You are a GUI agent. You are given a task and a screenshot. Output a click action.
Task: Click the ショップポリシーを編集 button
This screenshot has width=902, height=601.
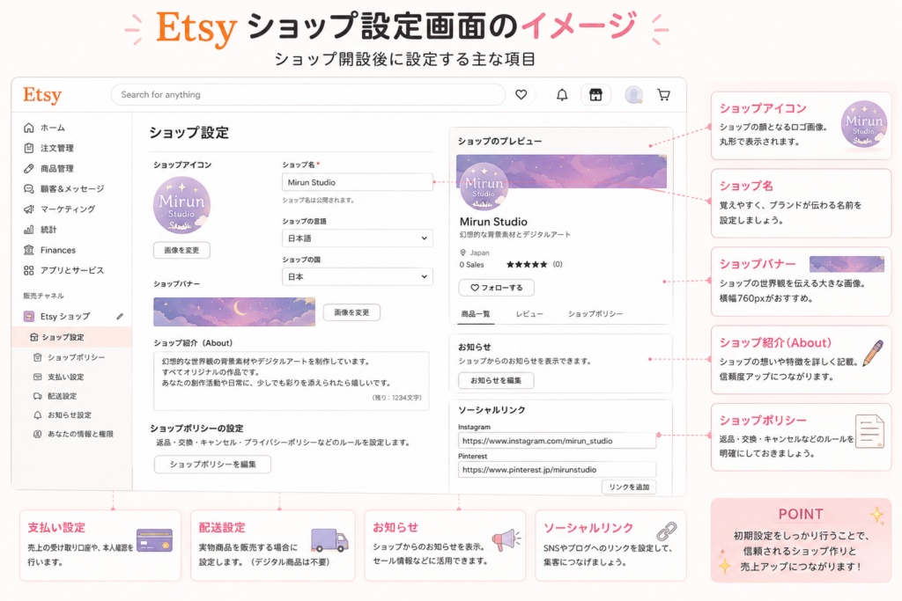(212, 465)
